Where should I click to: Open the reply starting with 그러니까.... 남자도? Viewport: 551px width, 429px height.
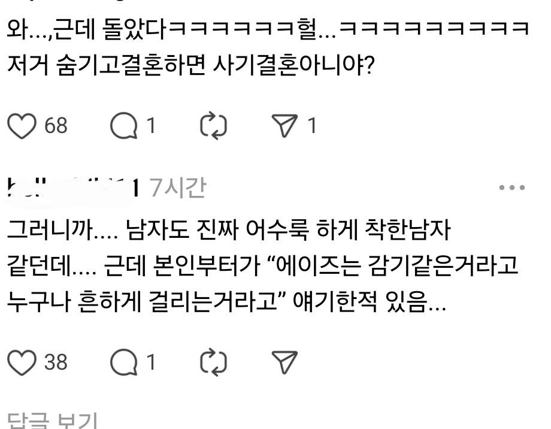point(263,266)
